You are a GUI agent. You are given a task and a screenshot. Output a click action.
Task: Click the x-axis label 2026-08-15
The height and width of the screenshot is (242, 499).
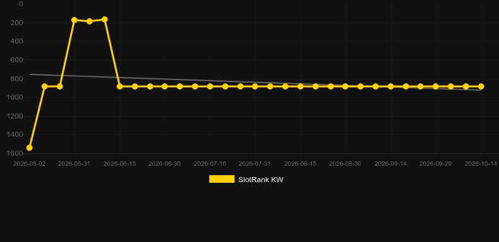301,164
